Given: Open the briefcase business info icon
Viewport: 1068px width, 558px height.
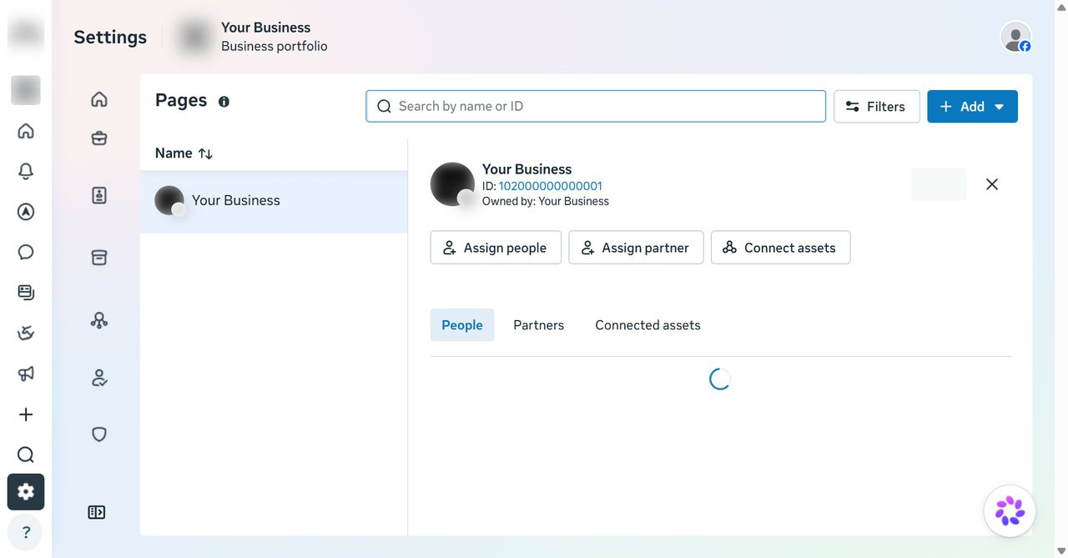Looking at the screenshot, I should [x=99, y=138].
